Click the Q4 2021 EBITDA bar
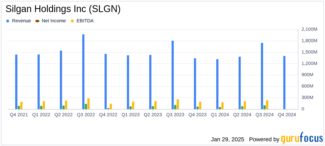 point(21,106)
